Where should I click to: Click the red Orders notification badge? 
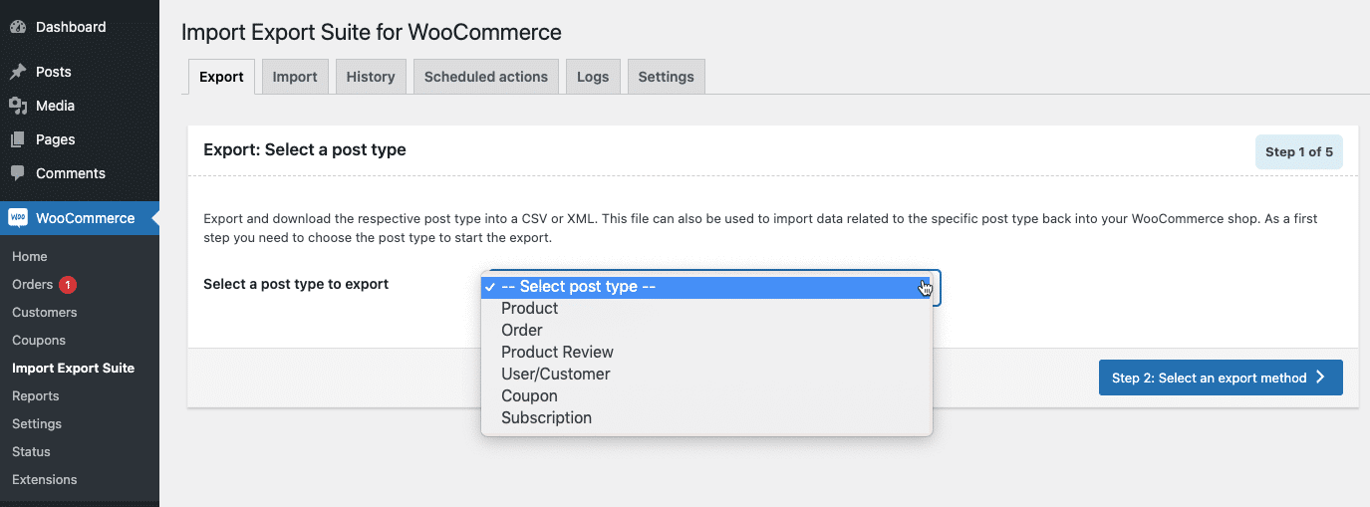click(68, 285)
